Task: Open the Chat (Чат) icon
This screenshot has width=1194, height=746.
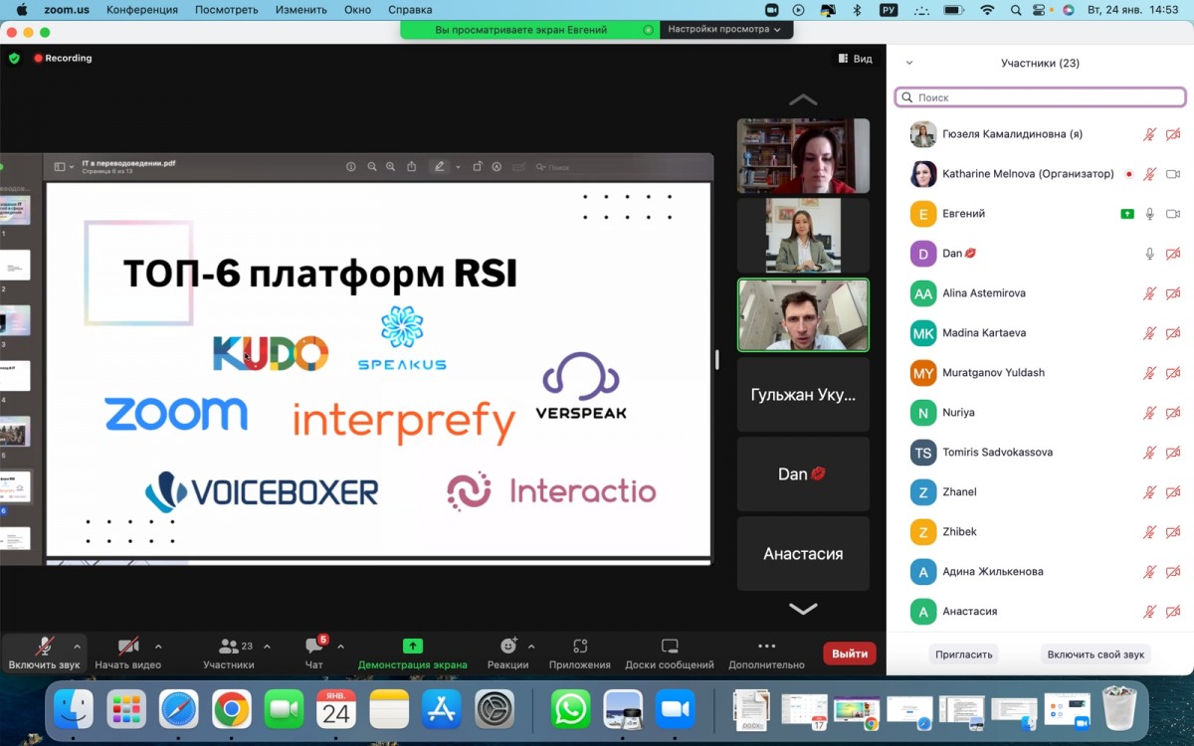Action: click(314, 647)
